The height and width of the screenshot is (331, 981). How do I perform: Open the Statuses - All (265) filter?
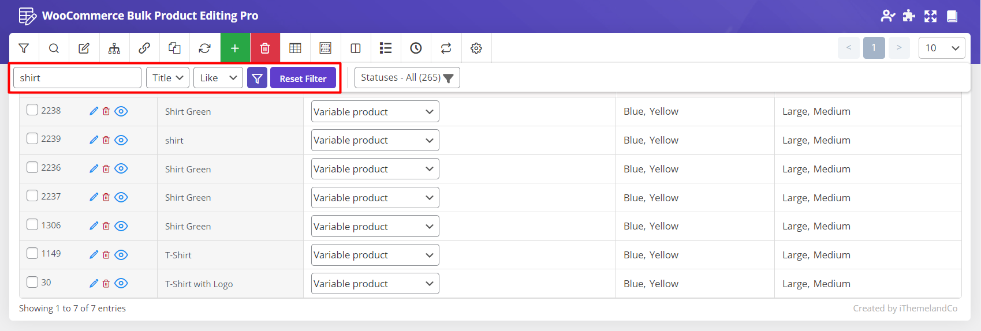pos(407,78)
